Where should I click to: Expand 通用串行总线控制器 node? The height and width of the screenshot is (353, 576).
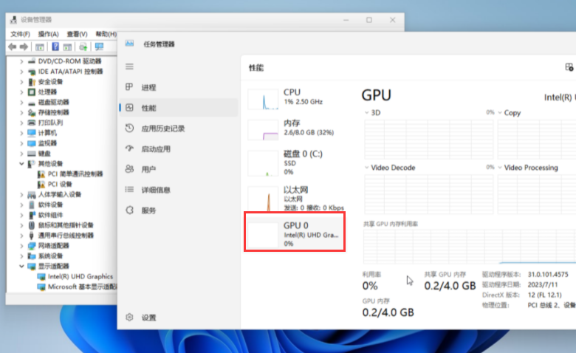click(x=21, y=236)
